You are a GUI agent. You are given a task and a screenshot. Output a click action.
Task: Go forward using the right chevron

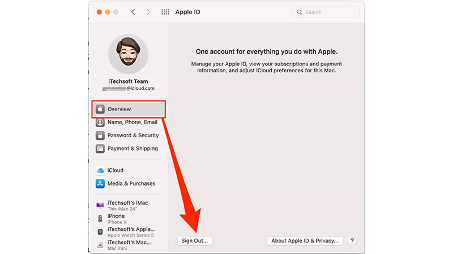pos(148,12)
